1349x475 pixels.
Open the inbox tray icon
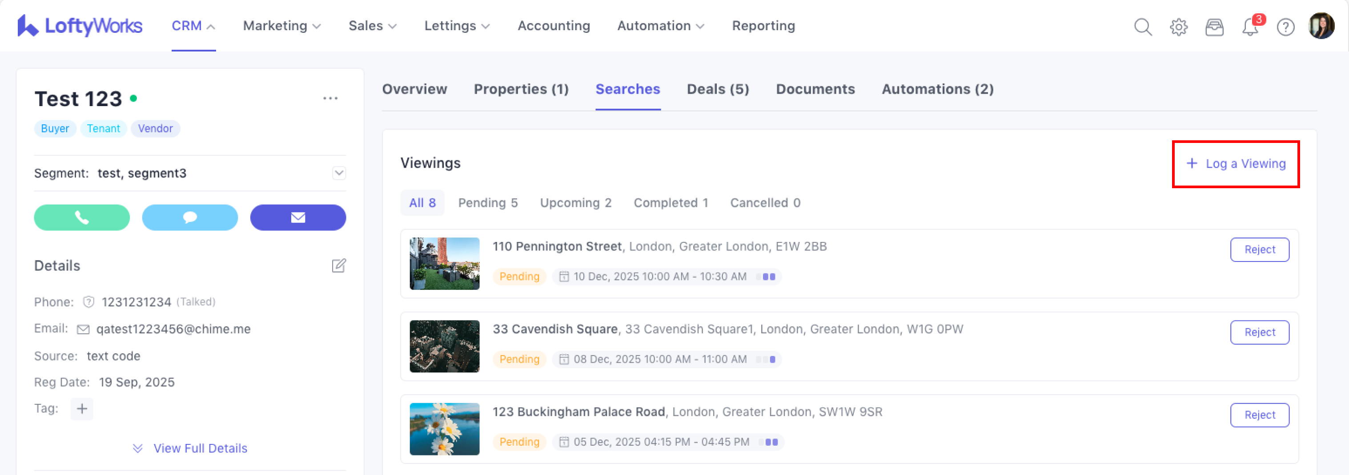pyautogui.click(x=1214, y=27)
